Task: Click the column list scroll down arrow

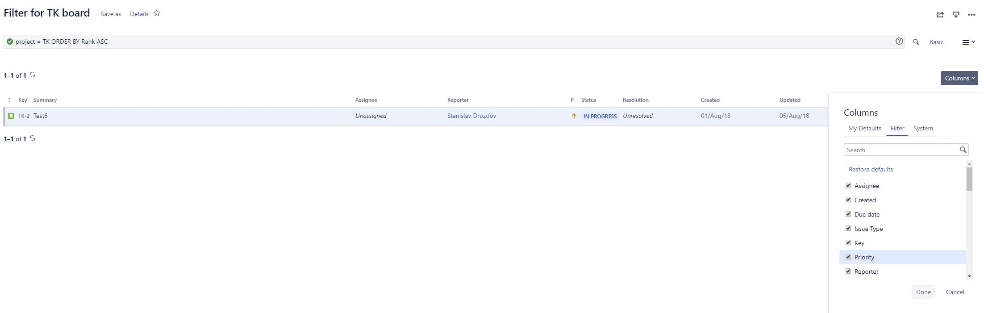Action: 969,277
